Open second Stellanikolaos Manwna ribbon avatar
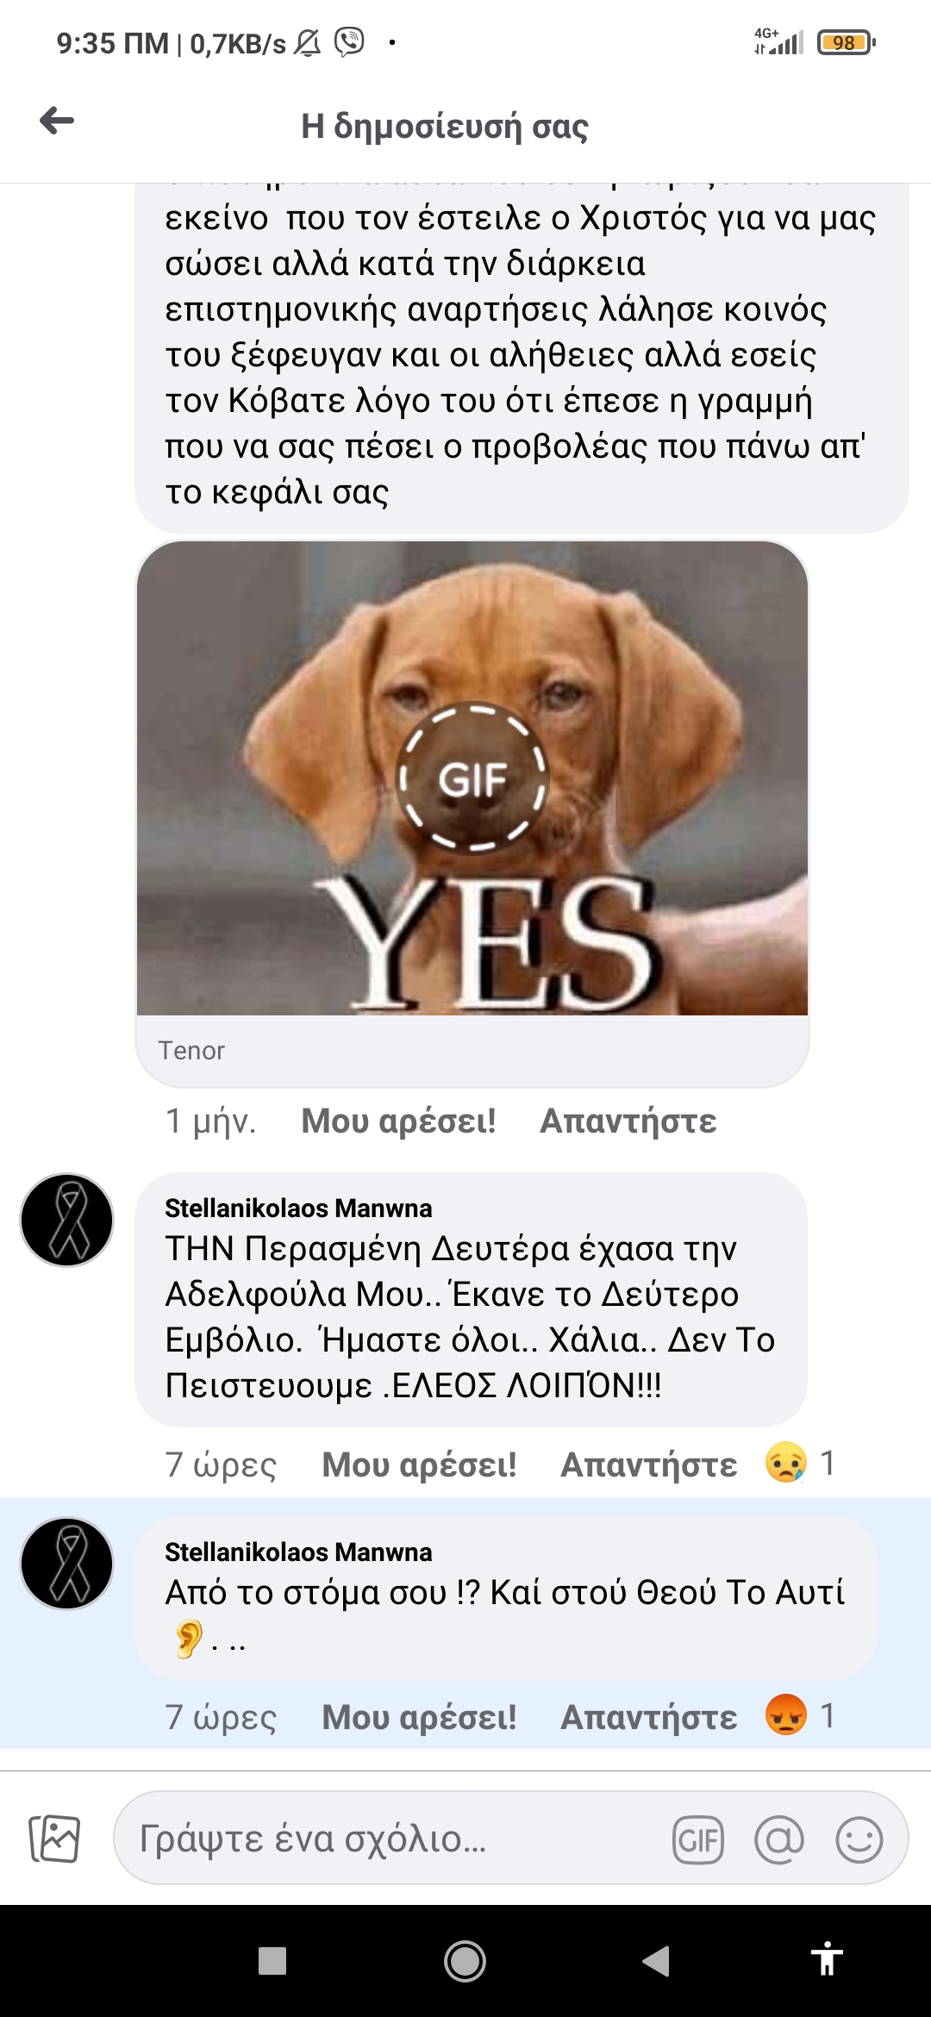This screenshot has height=2017, width=931. 67,1564
